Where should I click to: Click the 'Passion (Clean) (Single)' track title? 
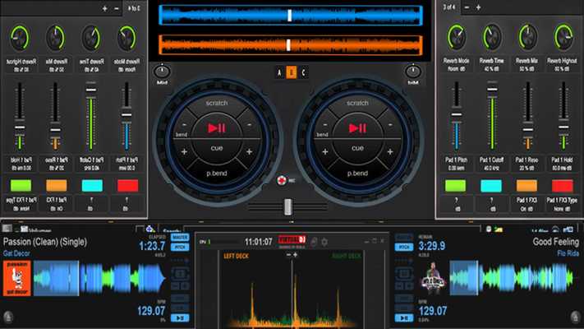point(45,242)
